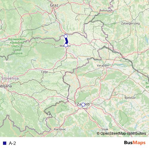Click the A-2 blue legend color square

(x=4, y=143)
